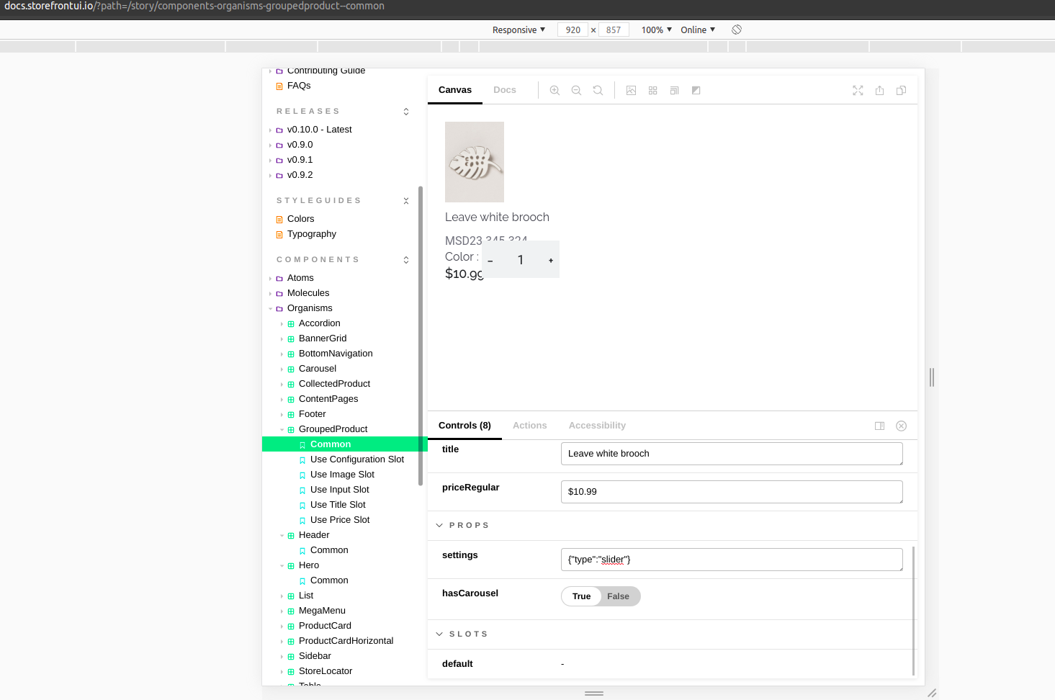Open the Header Common story
This screenshot has height=700, width=1055.
click(x=329, y=550)
